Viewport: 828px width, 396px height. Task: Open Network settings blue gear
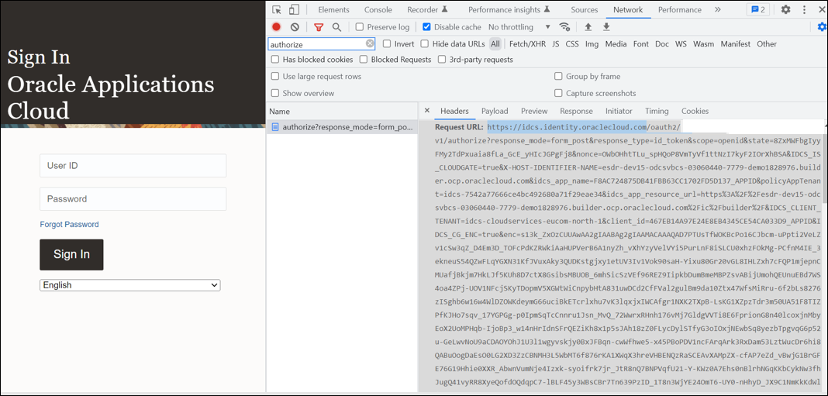822,27
